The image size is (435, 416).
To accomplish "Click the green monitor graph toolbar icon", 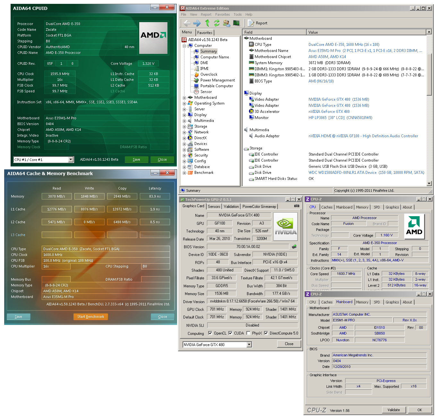I will click(236, 23).
